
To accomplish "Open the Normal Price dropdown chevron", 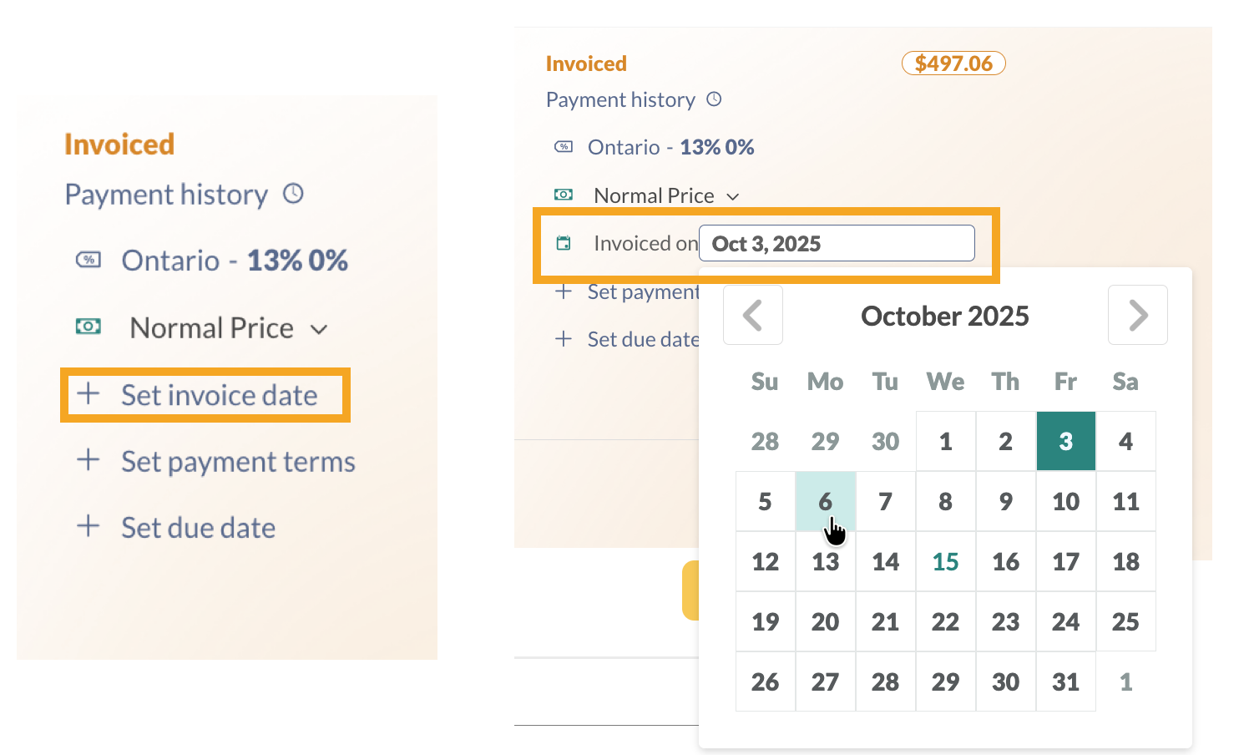I will 732,195.
